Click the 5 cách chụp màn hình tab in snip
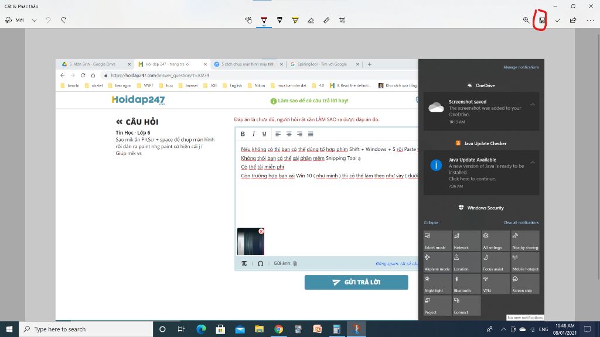 [248, 64]
